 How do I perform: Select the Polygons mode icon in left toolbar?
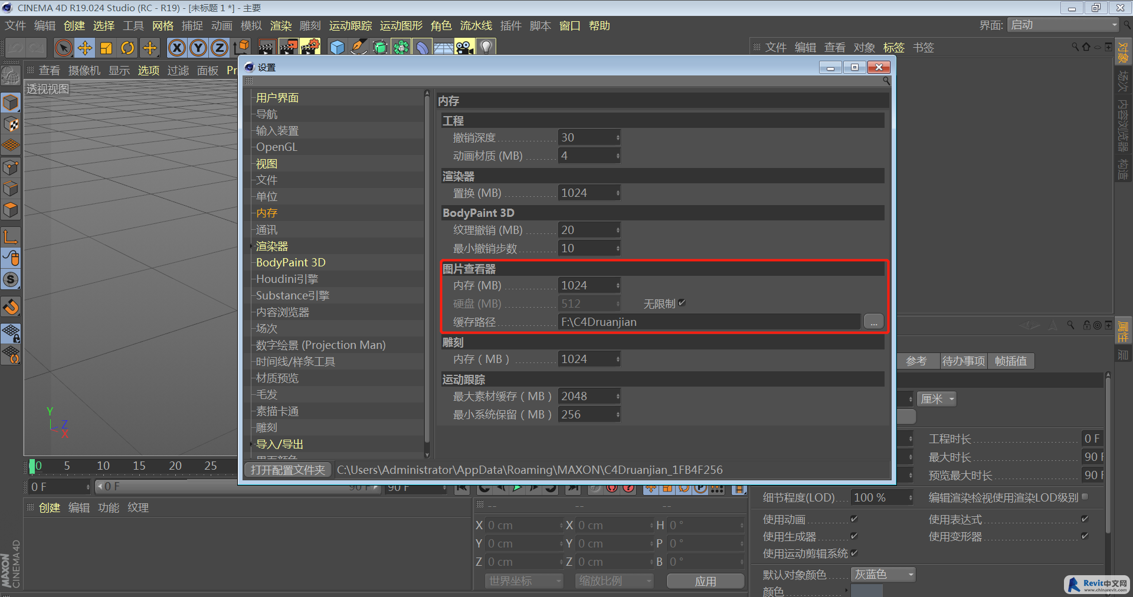point(11,210)
